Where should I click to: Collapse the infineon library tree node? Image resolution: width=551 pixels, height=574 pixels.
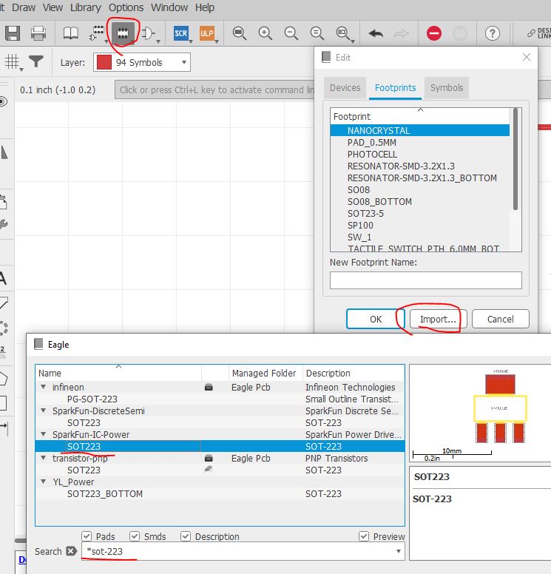coord(43,387)
